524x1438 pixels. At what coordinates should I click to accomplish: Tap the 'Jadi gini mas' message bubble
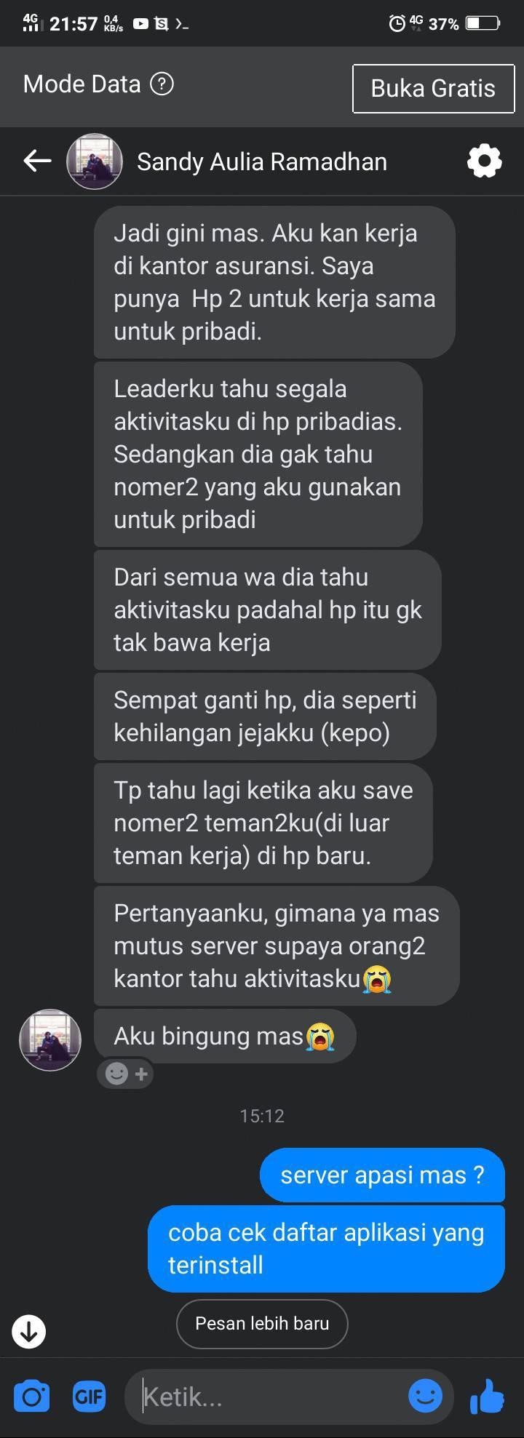(274, 282)
